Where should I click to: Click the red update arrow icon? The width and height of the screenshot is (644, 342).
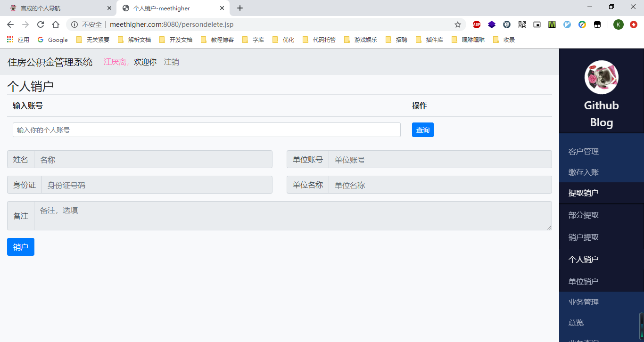[x=634, y=24]
